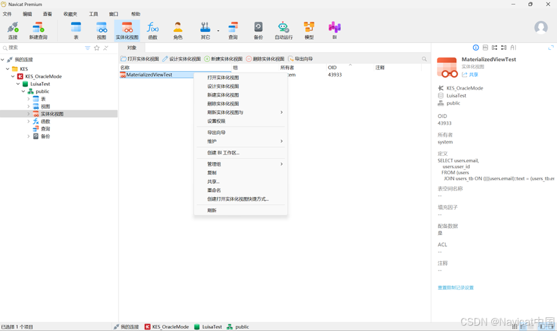Open the 函数 (Function) toolbar icon
The height and width of the screenshot is (331, 557).
tap(153, 31)
